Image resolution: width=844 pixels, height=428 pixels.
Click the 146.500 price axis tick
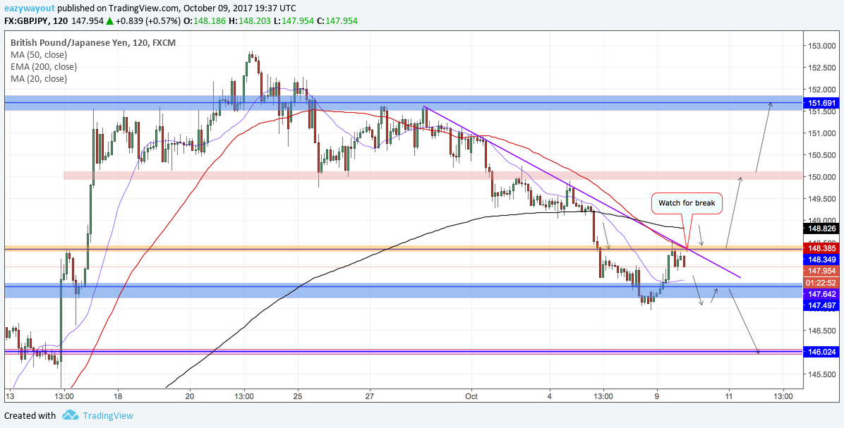(x=821, y=331)
